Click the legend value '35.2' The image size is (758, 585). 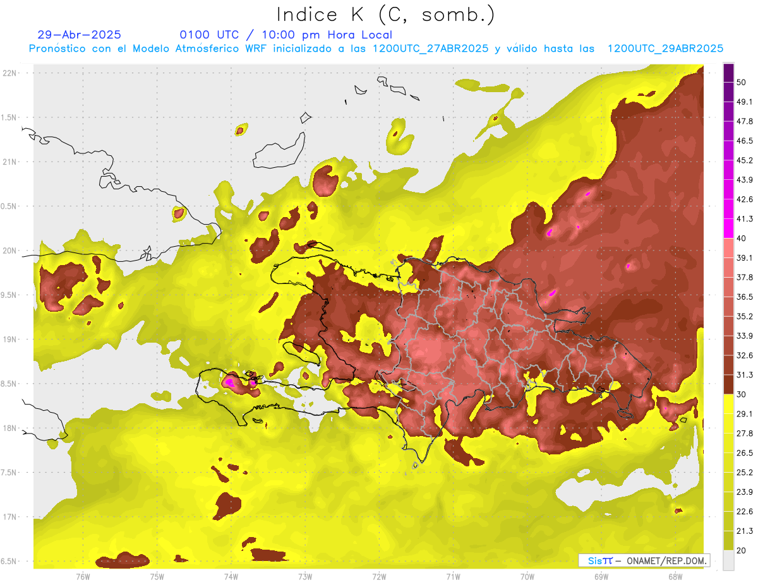(745, 316)
